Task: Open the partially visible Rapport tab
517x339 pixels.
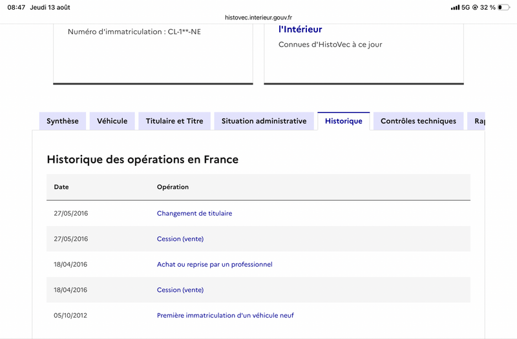Action: (476, 121)
